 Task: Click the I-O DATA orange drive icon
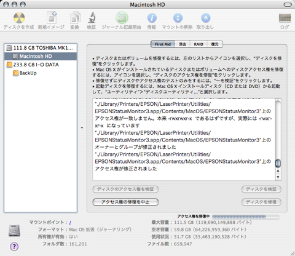point(9,65)
